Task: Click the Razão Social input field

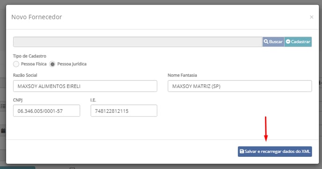Action: tap(85, 86)
